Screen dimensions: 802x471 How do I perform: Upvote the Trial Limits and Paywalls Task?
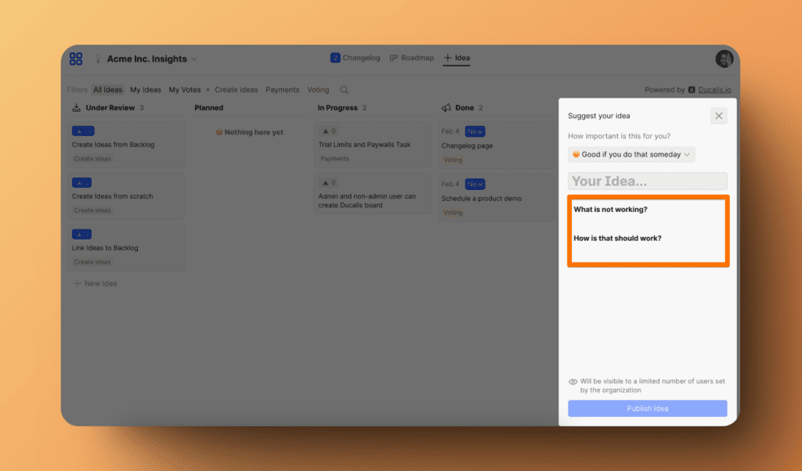point(329,131)
